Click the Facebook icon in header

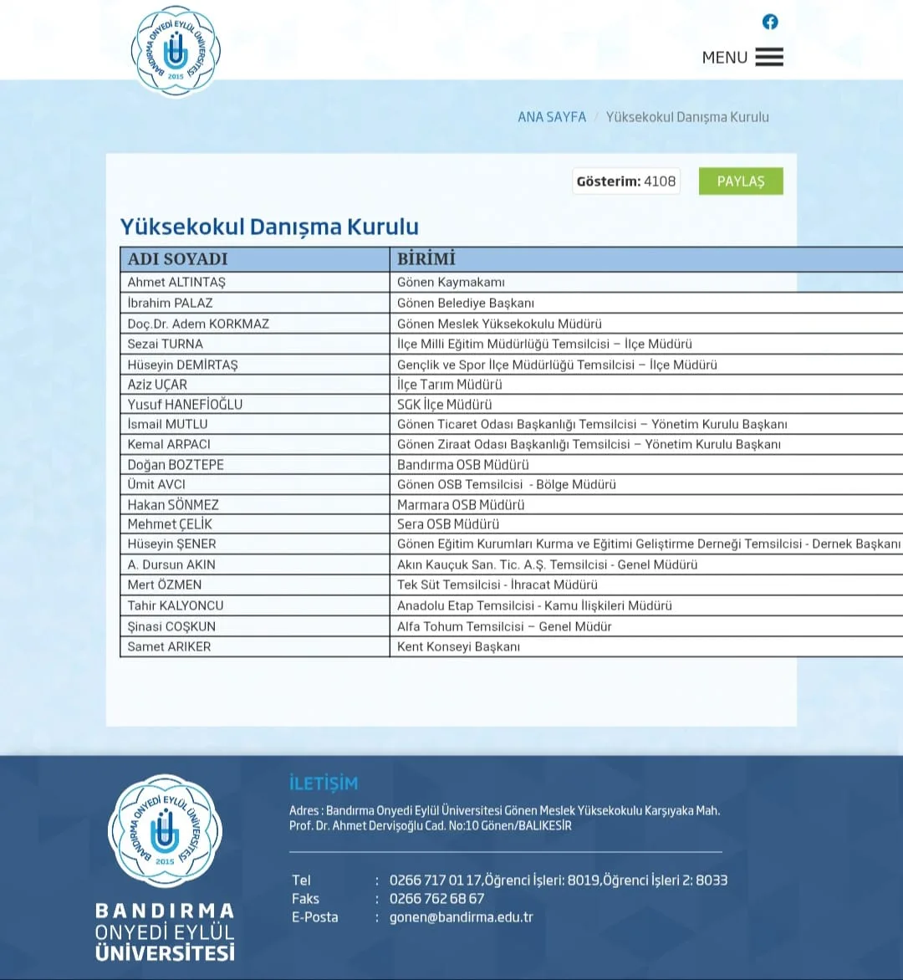coord(770,22)
